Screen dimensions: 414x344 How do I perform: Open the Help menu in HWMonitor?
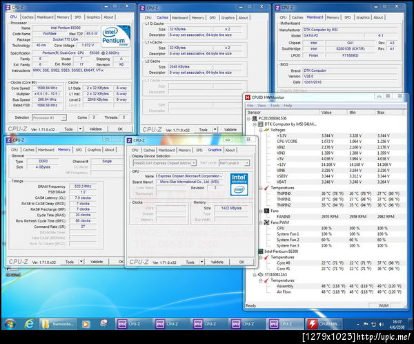288,106
